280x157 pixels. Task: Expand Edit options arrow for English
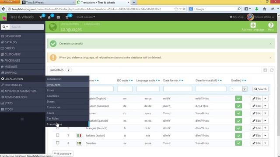pos(266,99)
